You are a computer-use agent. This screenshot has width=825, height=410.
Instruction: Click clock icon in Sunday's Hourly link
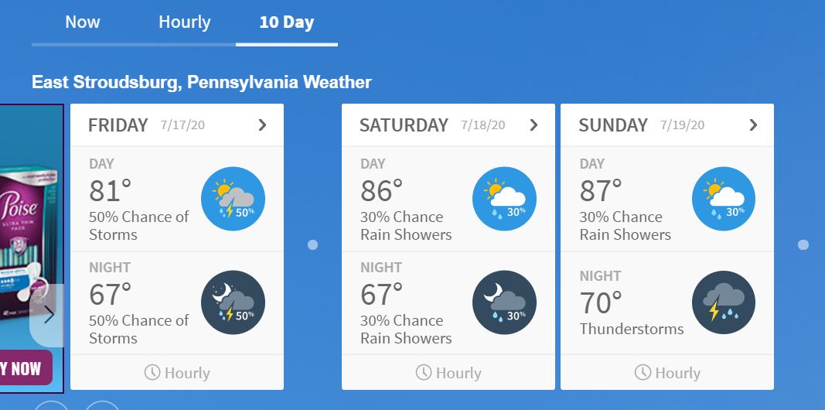(643, 373)
